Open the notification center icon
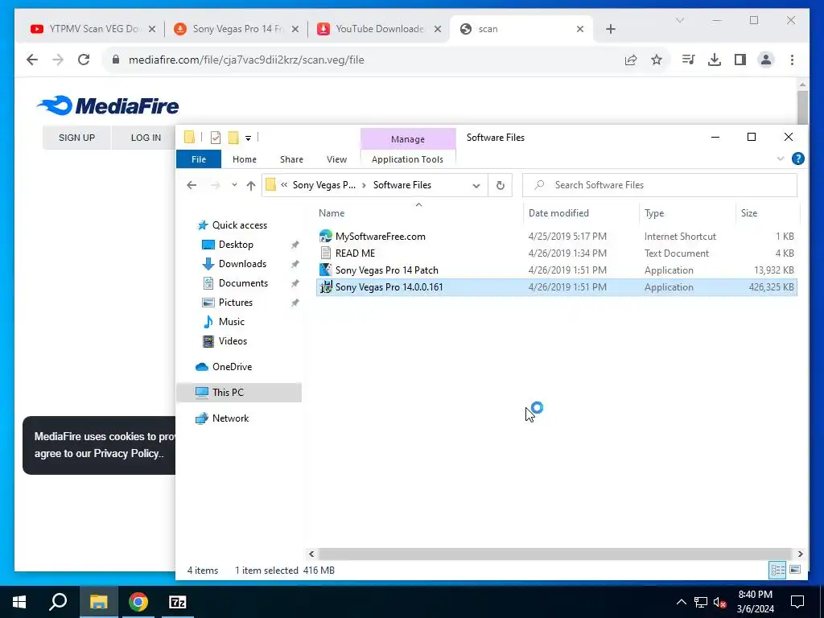 click(x=797, y=602)
